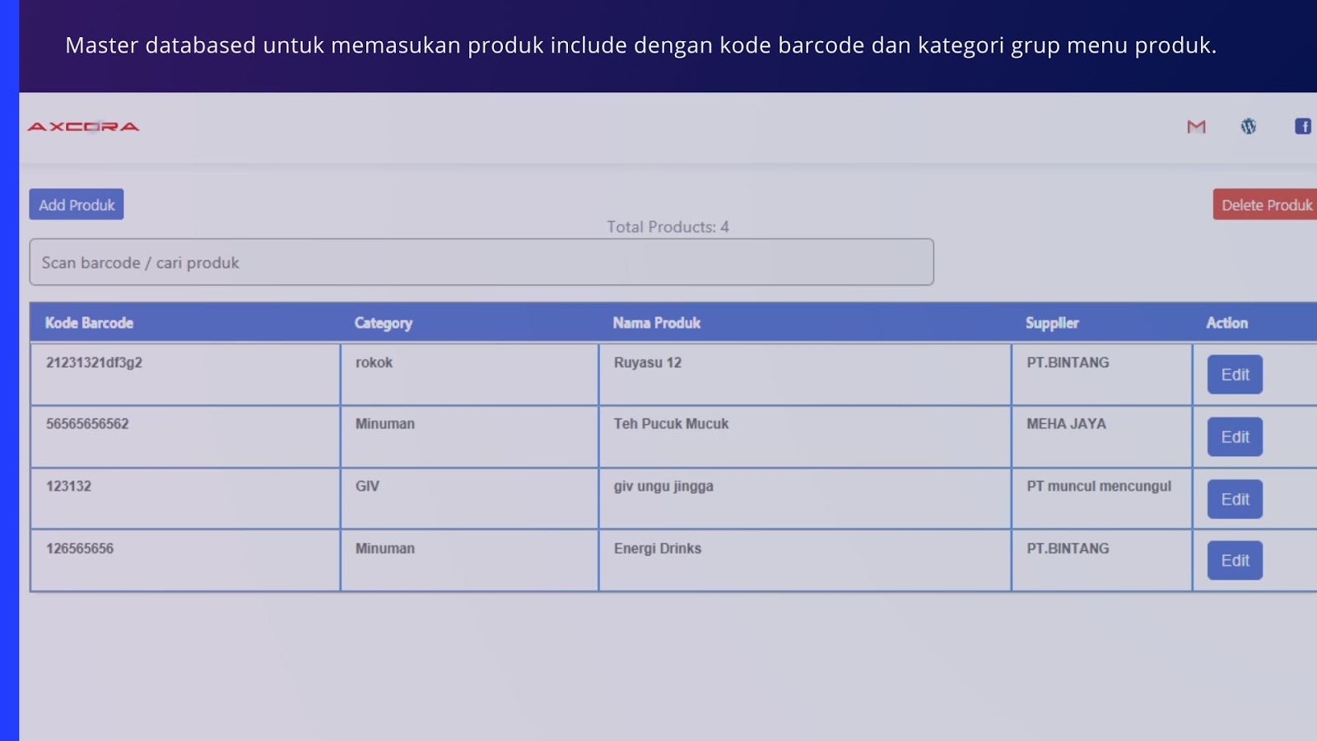The height and width of the screenshot is (741, 1317).
Task: Click supplier MEHA JAYA
Action: coord(1066,424)
